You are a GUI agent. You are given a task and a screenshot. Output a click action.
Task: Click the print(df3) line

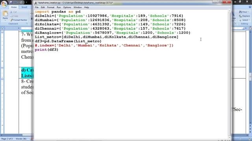pyautogui.click(x=46, y=50)
